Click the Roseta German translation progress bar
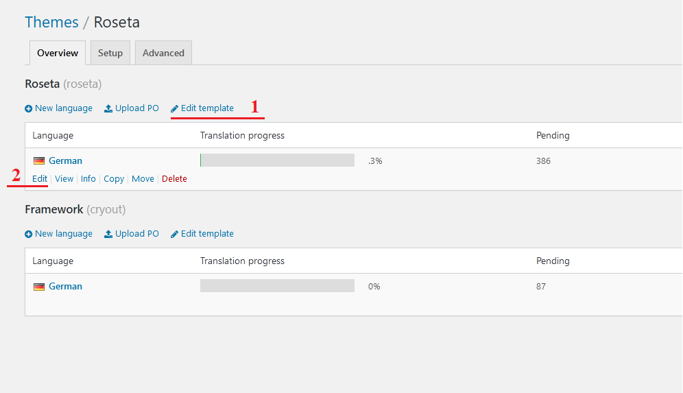This screenshot has height=393, width=683. click(277, 160)
